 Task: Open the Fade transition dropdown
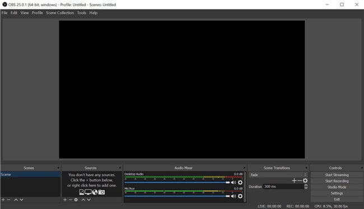(278, 175)
